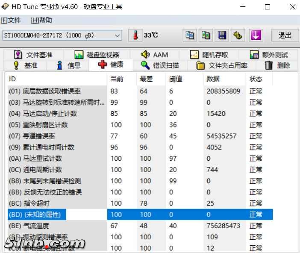The width and height of the screenshot is (300, 253).
Task: Open the options tools icon
Action: point(238,35)
